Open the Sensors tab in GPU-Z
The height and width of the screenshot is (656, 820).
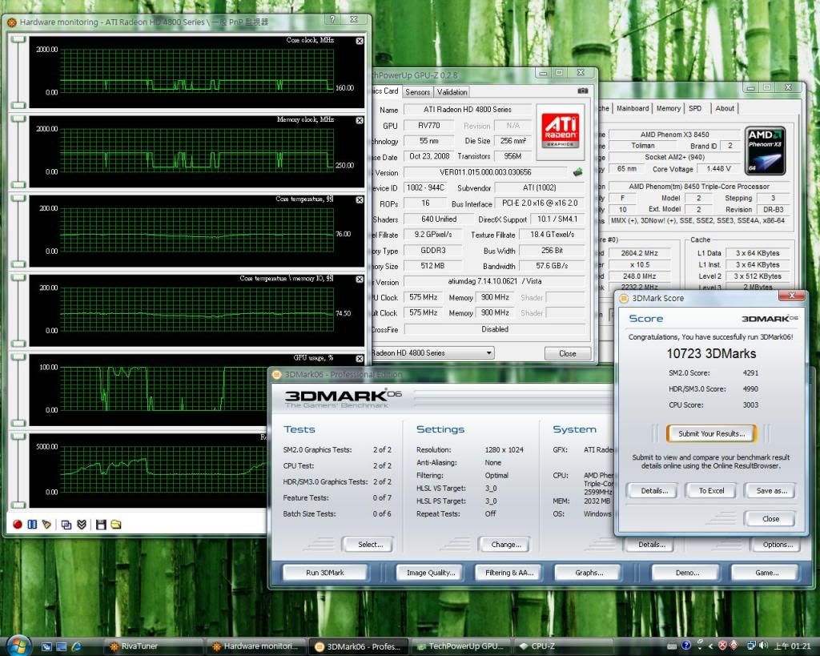point(417,92)
